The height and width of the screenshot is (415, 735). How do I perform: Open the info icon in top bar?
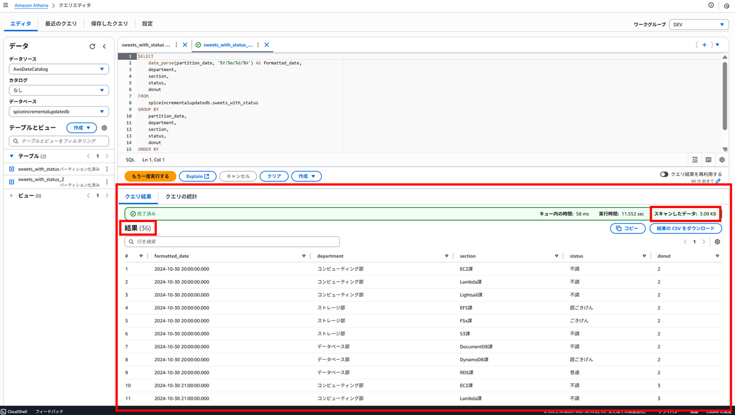tap(711, 5)
